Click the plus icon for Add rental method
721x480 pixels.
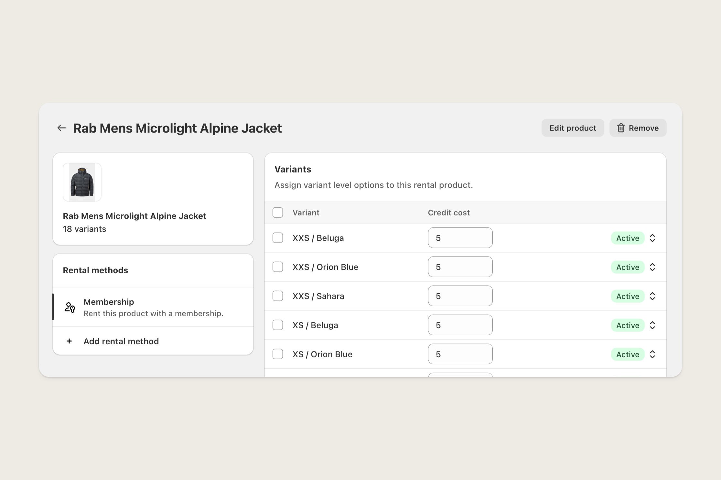coord(69,341)
